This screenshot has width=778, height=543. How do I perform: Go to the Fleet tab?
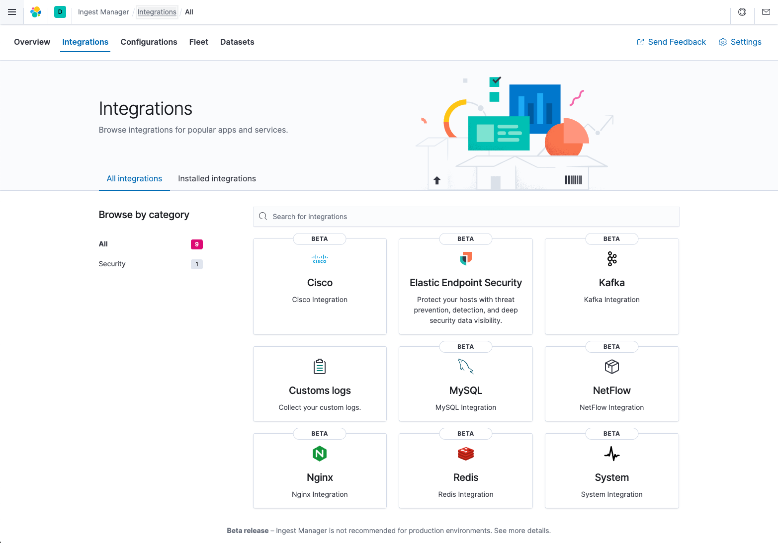click(x=198, y=42)
